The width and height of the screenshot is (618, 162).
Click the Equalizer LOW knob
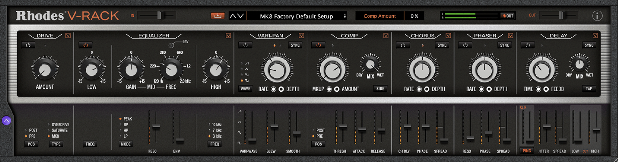pos(92,70)
